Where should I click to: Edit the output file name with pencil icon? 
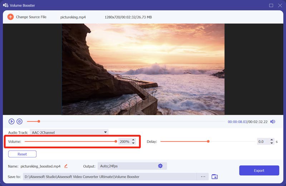(x=65, y=166)
